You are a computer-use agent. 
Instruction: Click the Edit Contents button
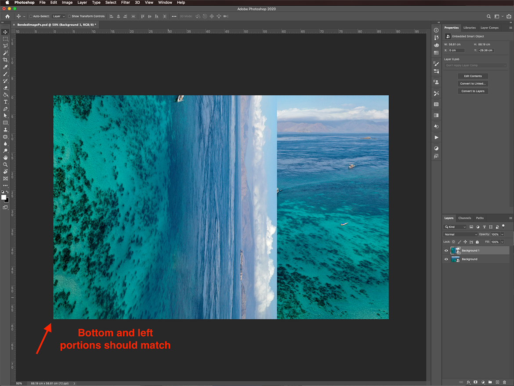tap(473, 76)
